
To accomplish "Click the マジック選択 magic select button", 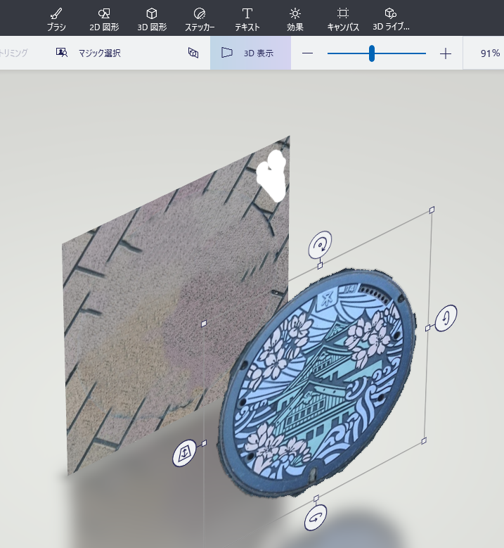I will tap(89, 53).
